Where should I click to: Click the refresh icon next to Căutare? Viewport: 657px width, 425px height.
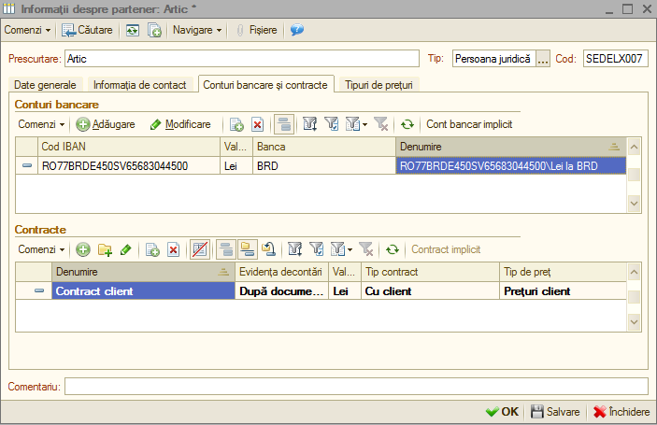click(133, 30)
